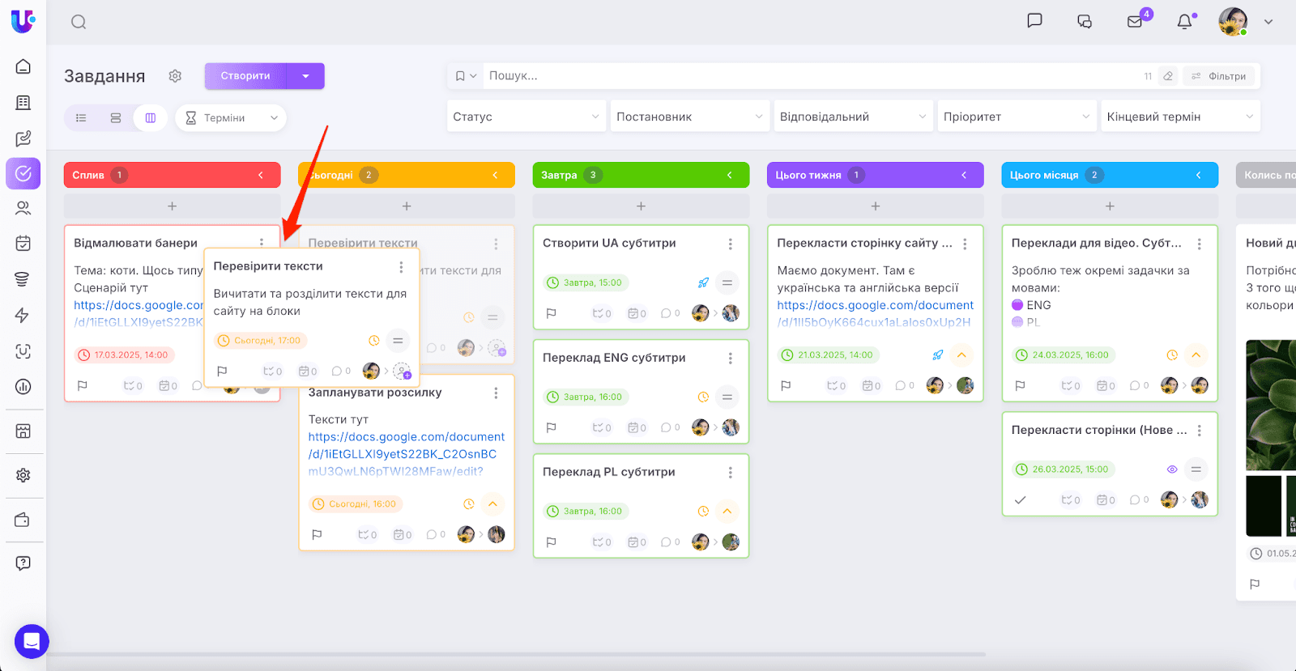Open the calendar icon in sidebar
The image size is (1296, 671).
pyautogui.click(x=23, y=243)
